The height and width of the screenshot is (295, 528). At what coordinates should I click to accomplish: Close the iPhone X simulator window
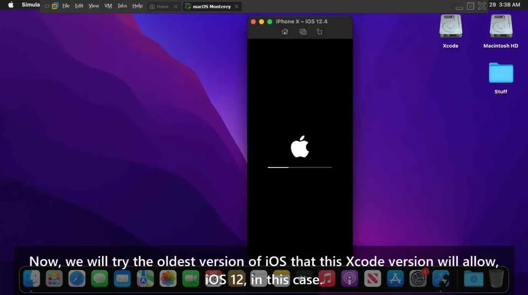tap(253, 22)
